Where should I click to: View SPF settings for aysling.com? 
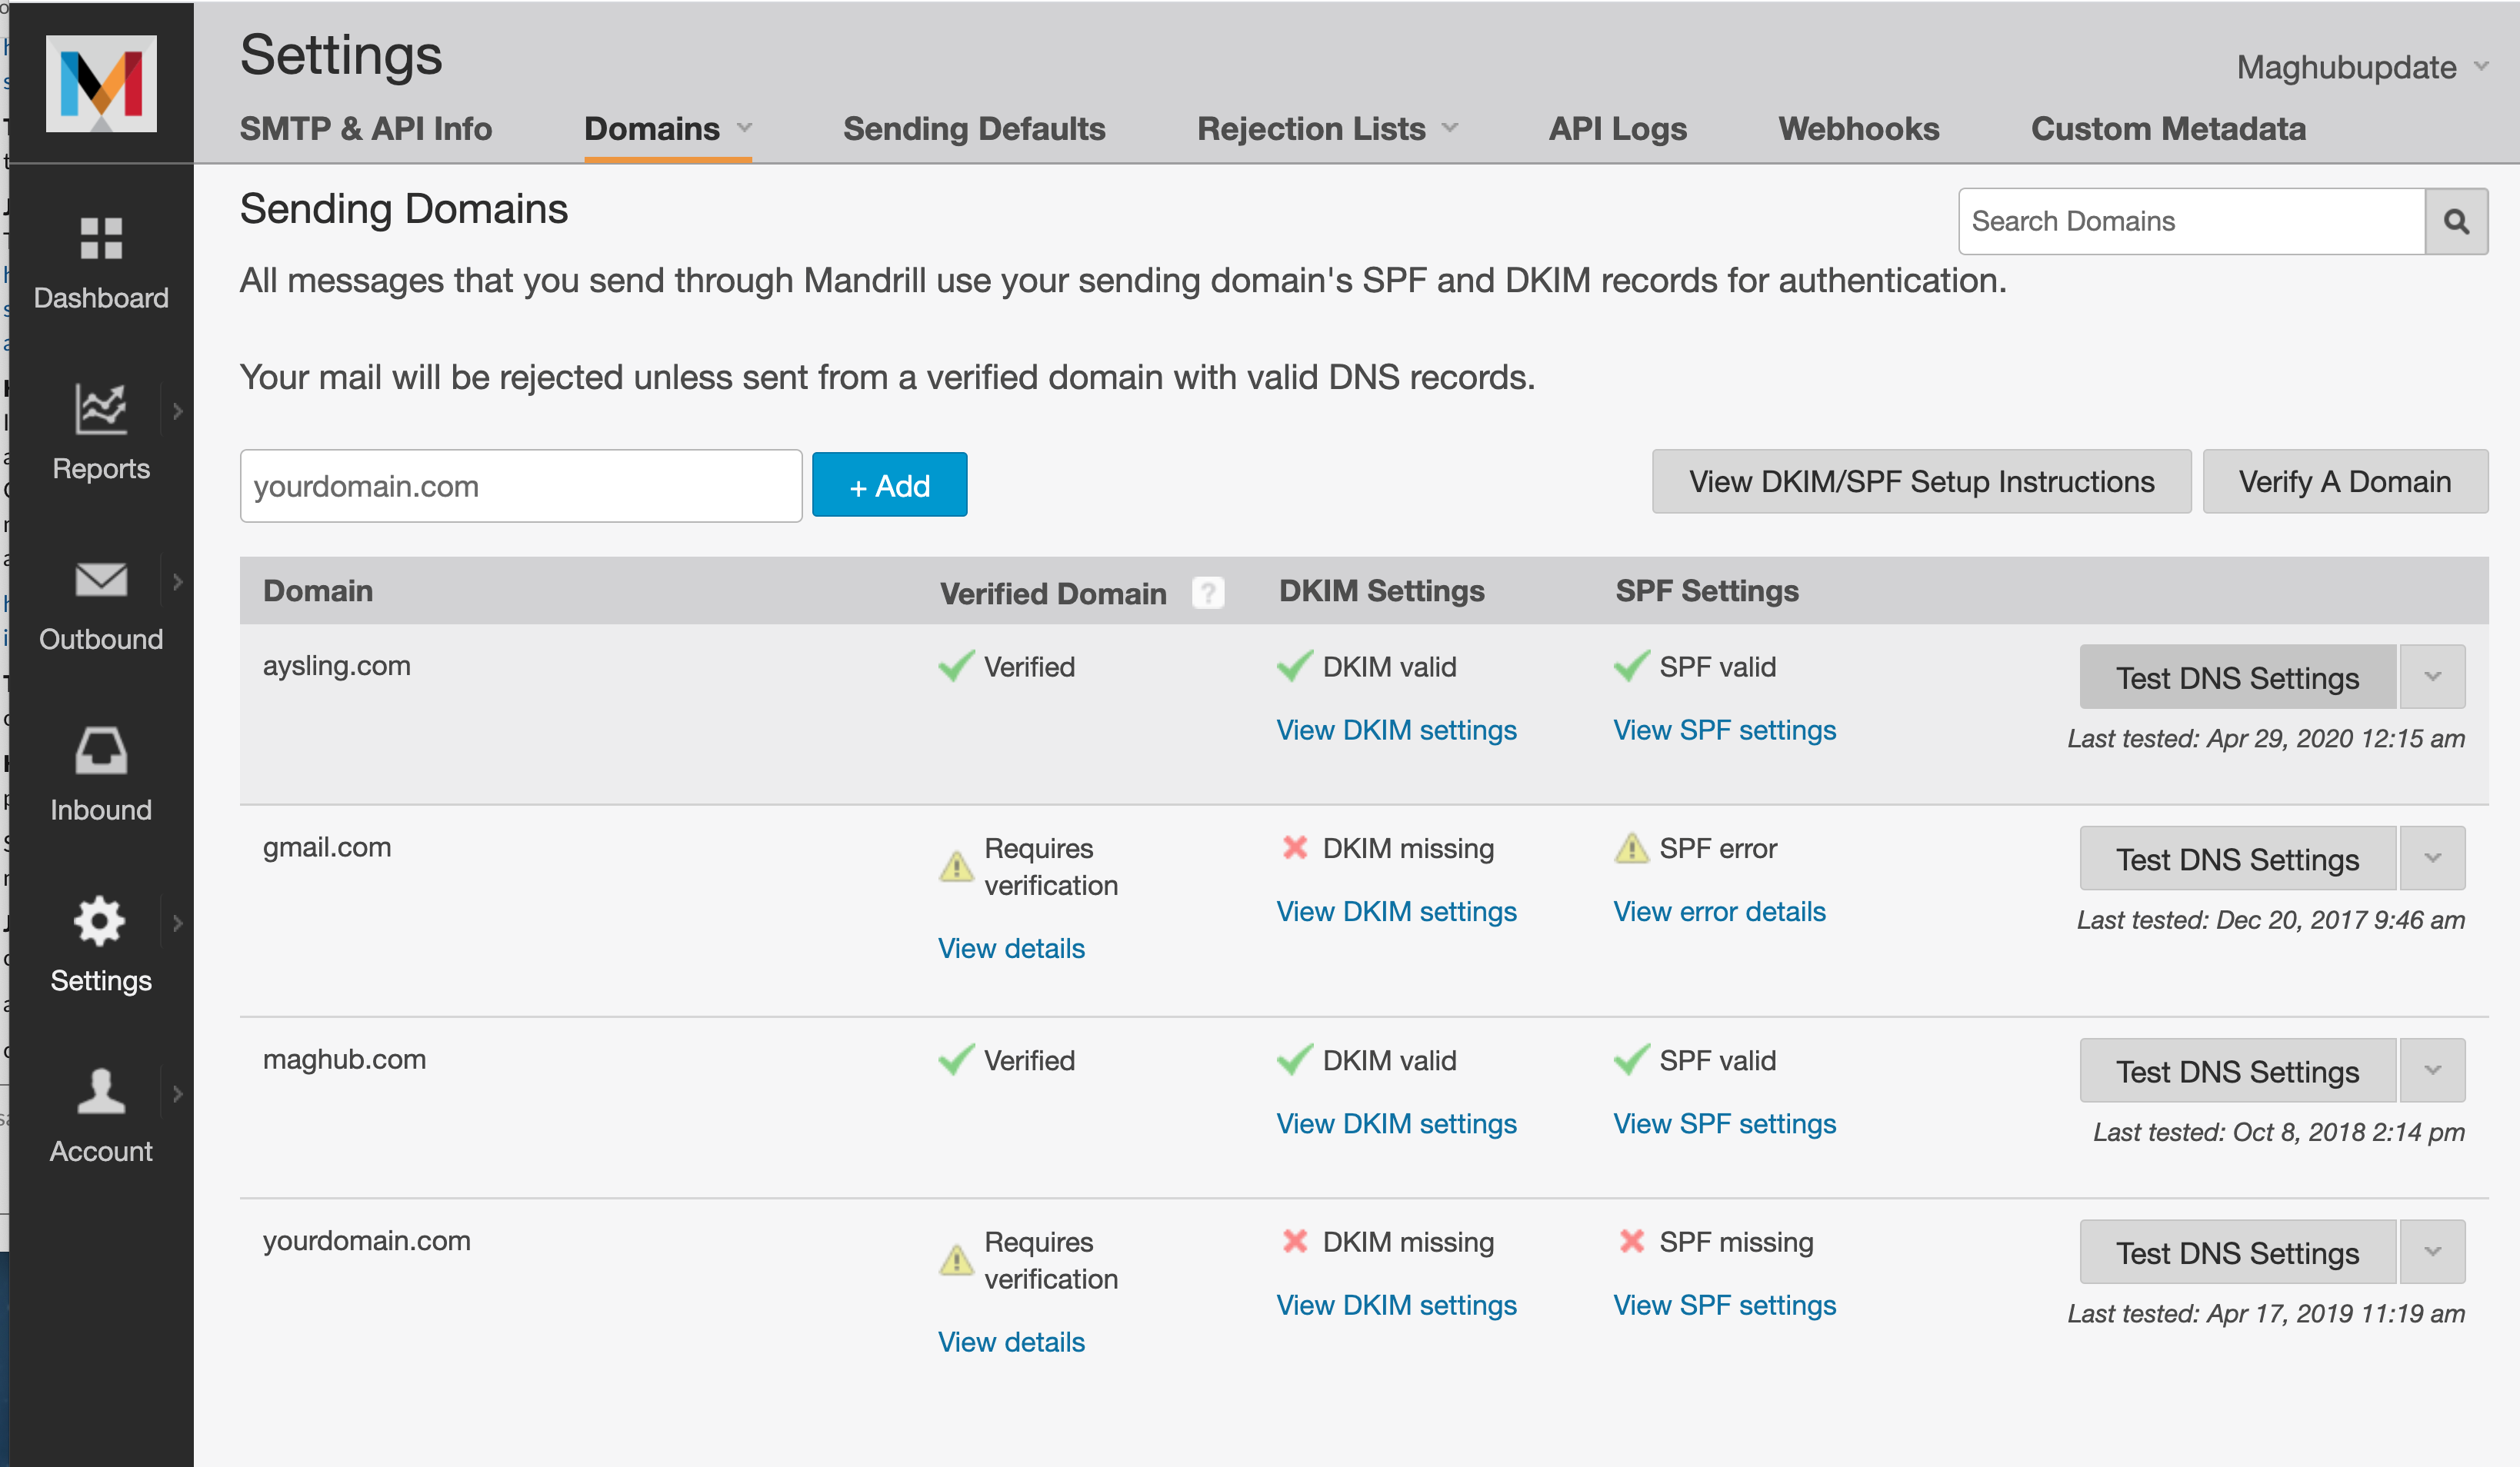1724,730
